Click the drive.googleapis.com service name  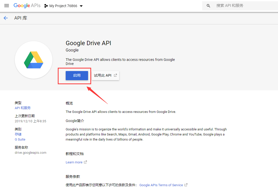pos(31,153)
